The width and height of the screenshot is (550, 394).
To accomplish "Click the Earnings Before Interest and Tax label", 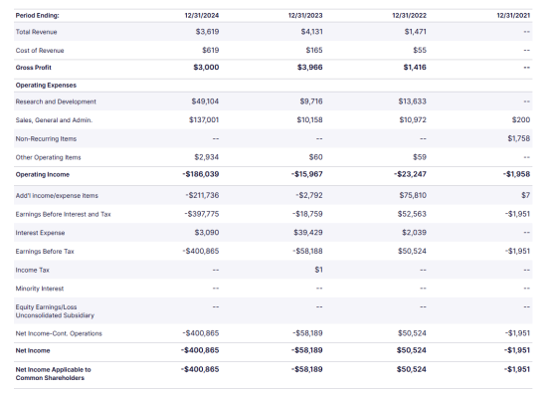I will pos(63,214).
